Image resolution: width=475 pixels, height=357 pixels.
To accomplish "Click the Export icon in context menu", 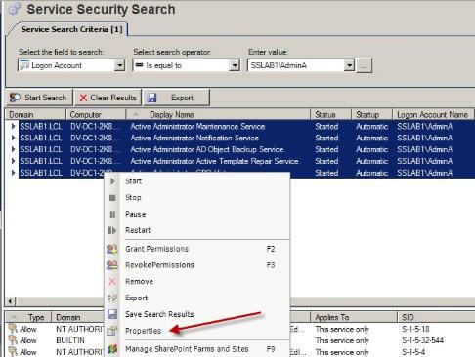I will [x=112, y=297].
